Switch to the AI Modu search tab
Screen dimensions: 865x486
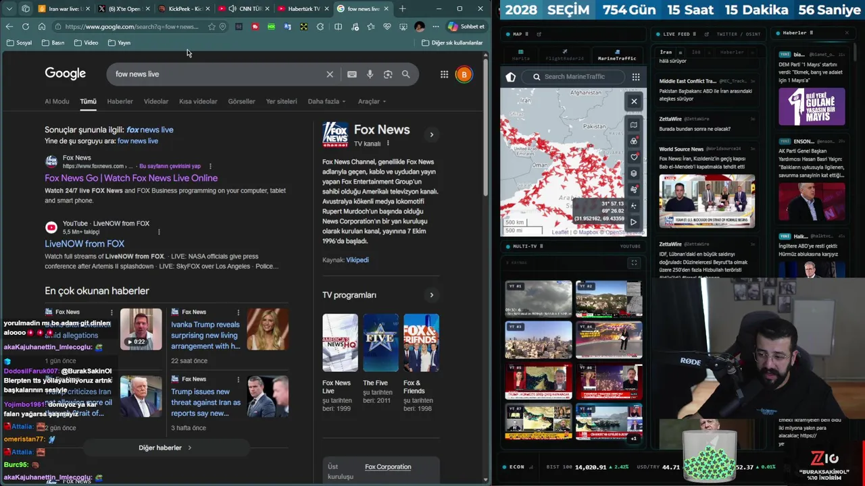pyautogui.click(x=57, y=101)
